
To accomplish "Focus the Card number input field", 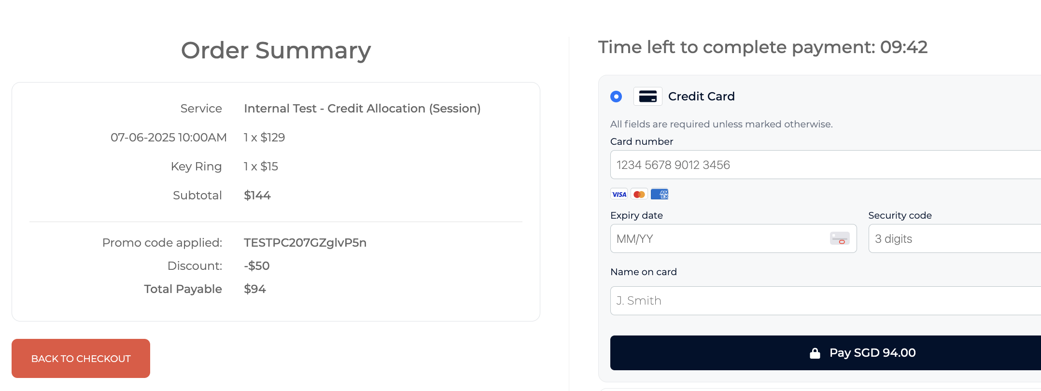I will (821, 165).
